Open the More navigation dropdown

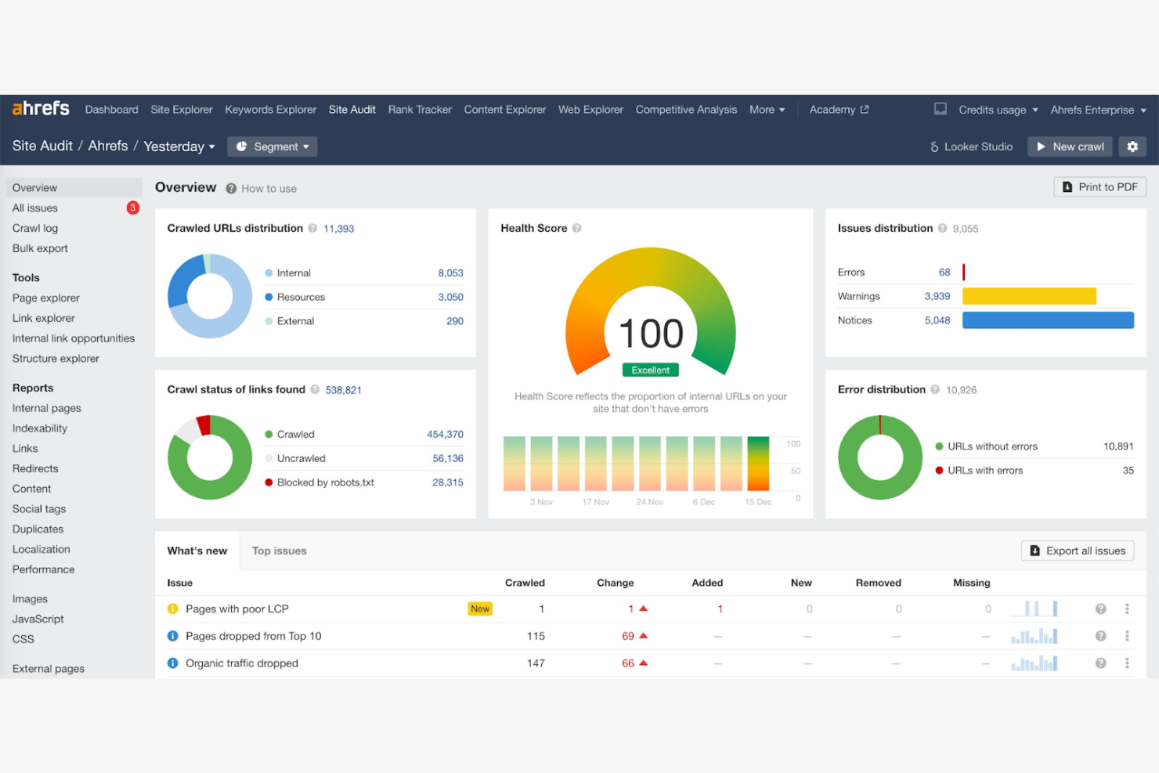767,110
